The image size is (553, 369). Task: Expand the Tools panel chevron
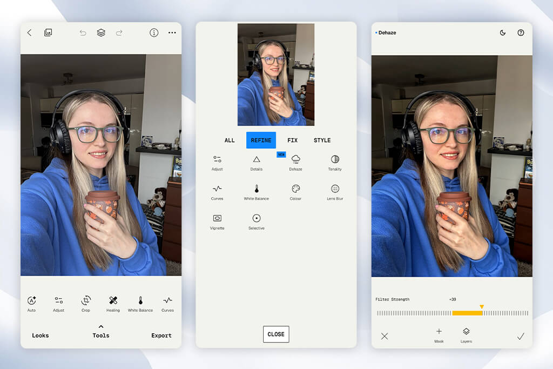click(101, 326)
